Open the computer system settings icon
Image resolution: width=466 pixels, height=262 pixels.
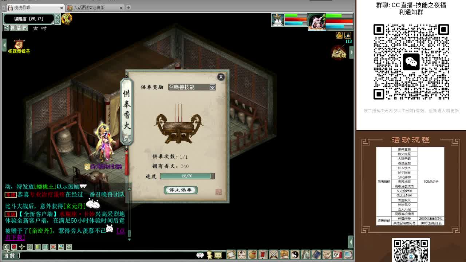[x=348, y=255]
